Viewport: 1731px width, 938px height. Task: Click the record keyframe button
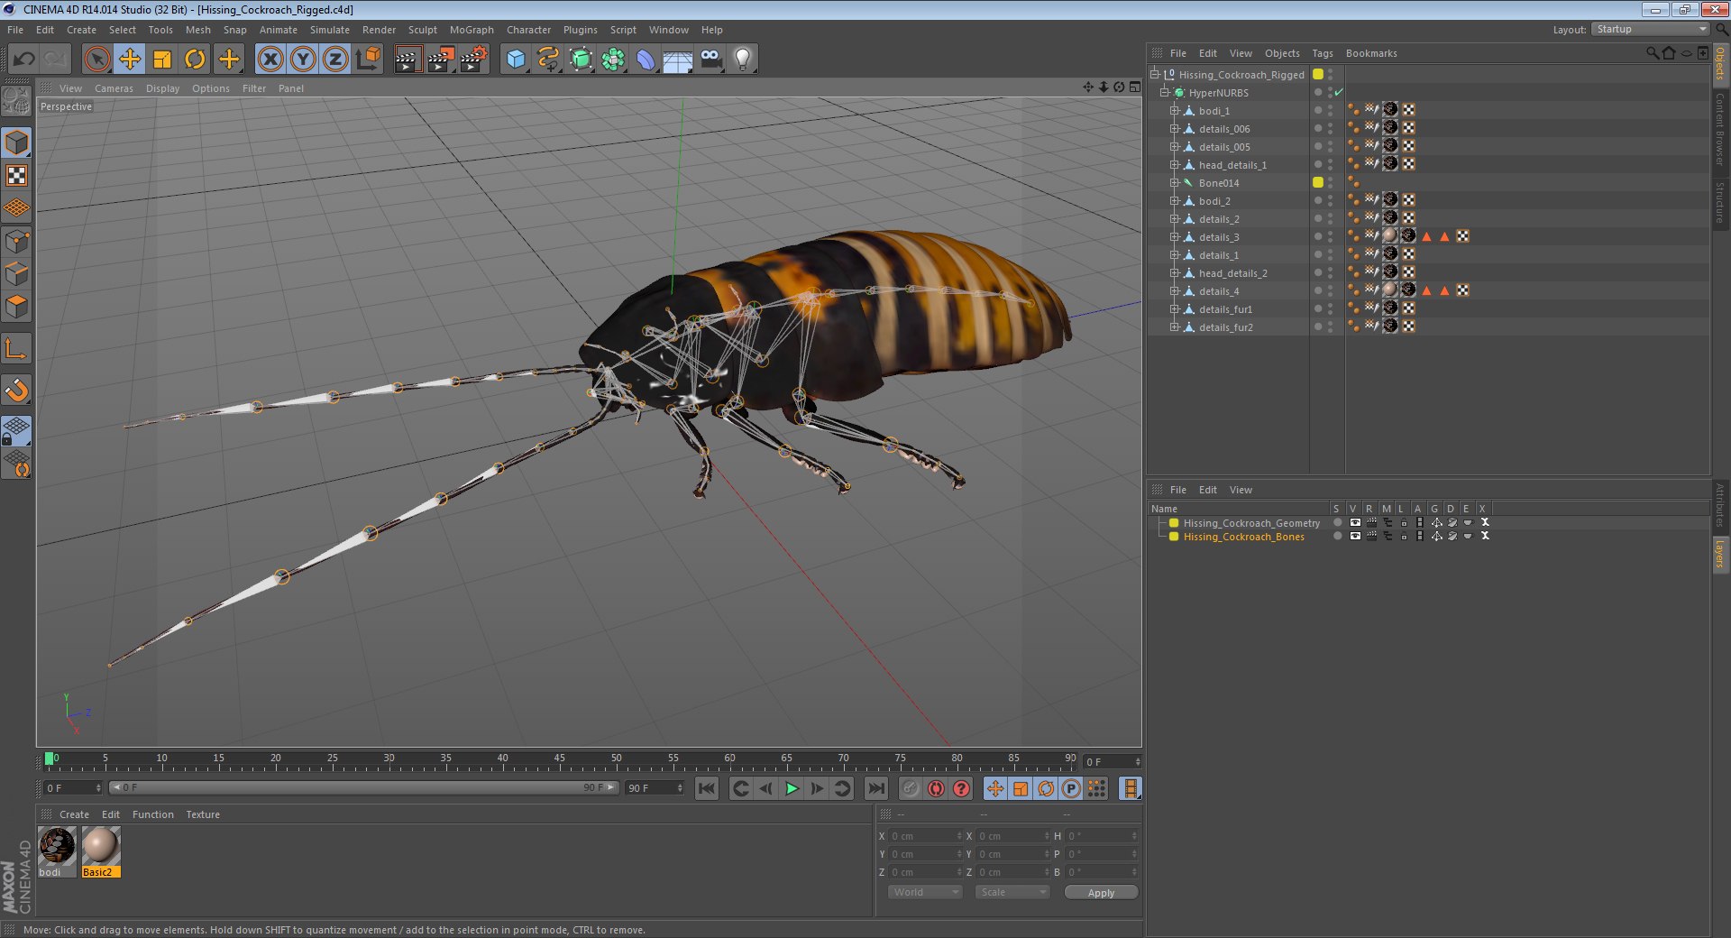pos(911,789)
